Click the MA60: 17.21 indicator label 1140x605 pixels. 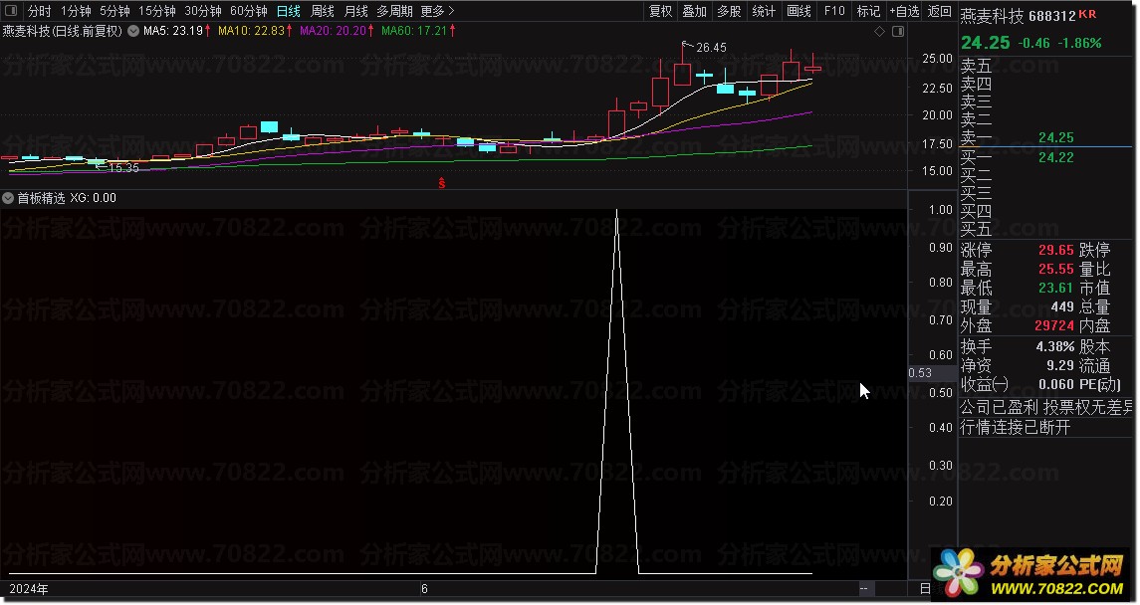point(419,31)
